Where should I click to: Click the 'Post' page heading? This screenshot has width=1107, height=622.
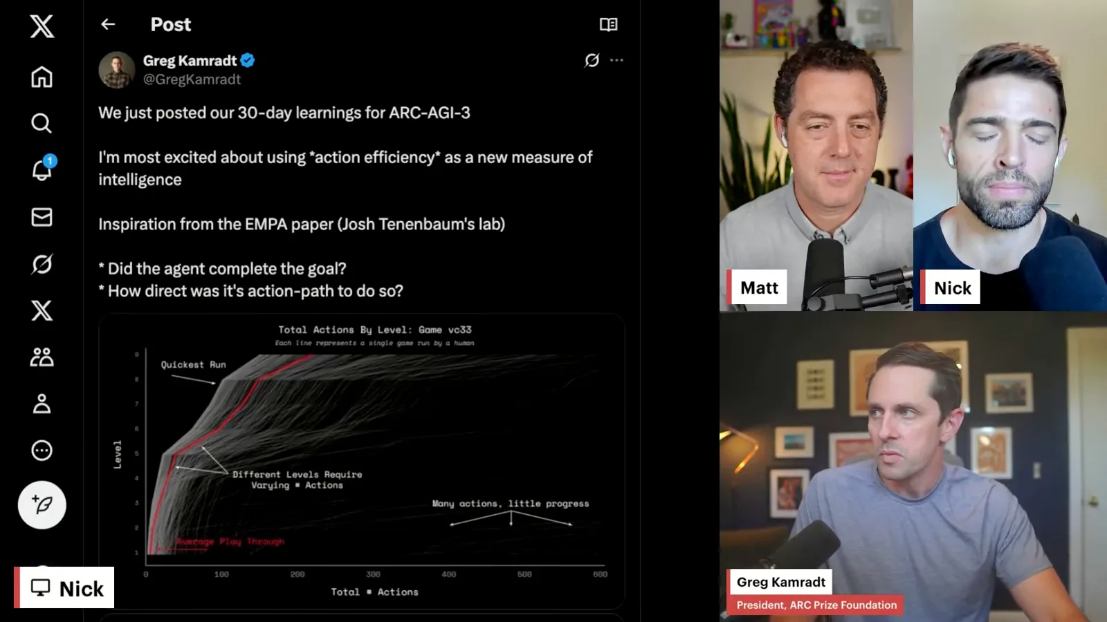click(170, 25)
